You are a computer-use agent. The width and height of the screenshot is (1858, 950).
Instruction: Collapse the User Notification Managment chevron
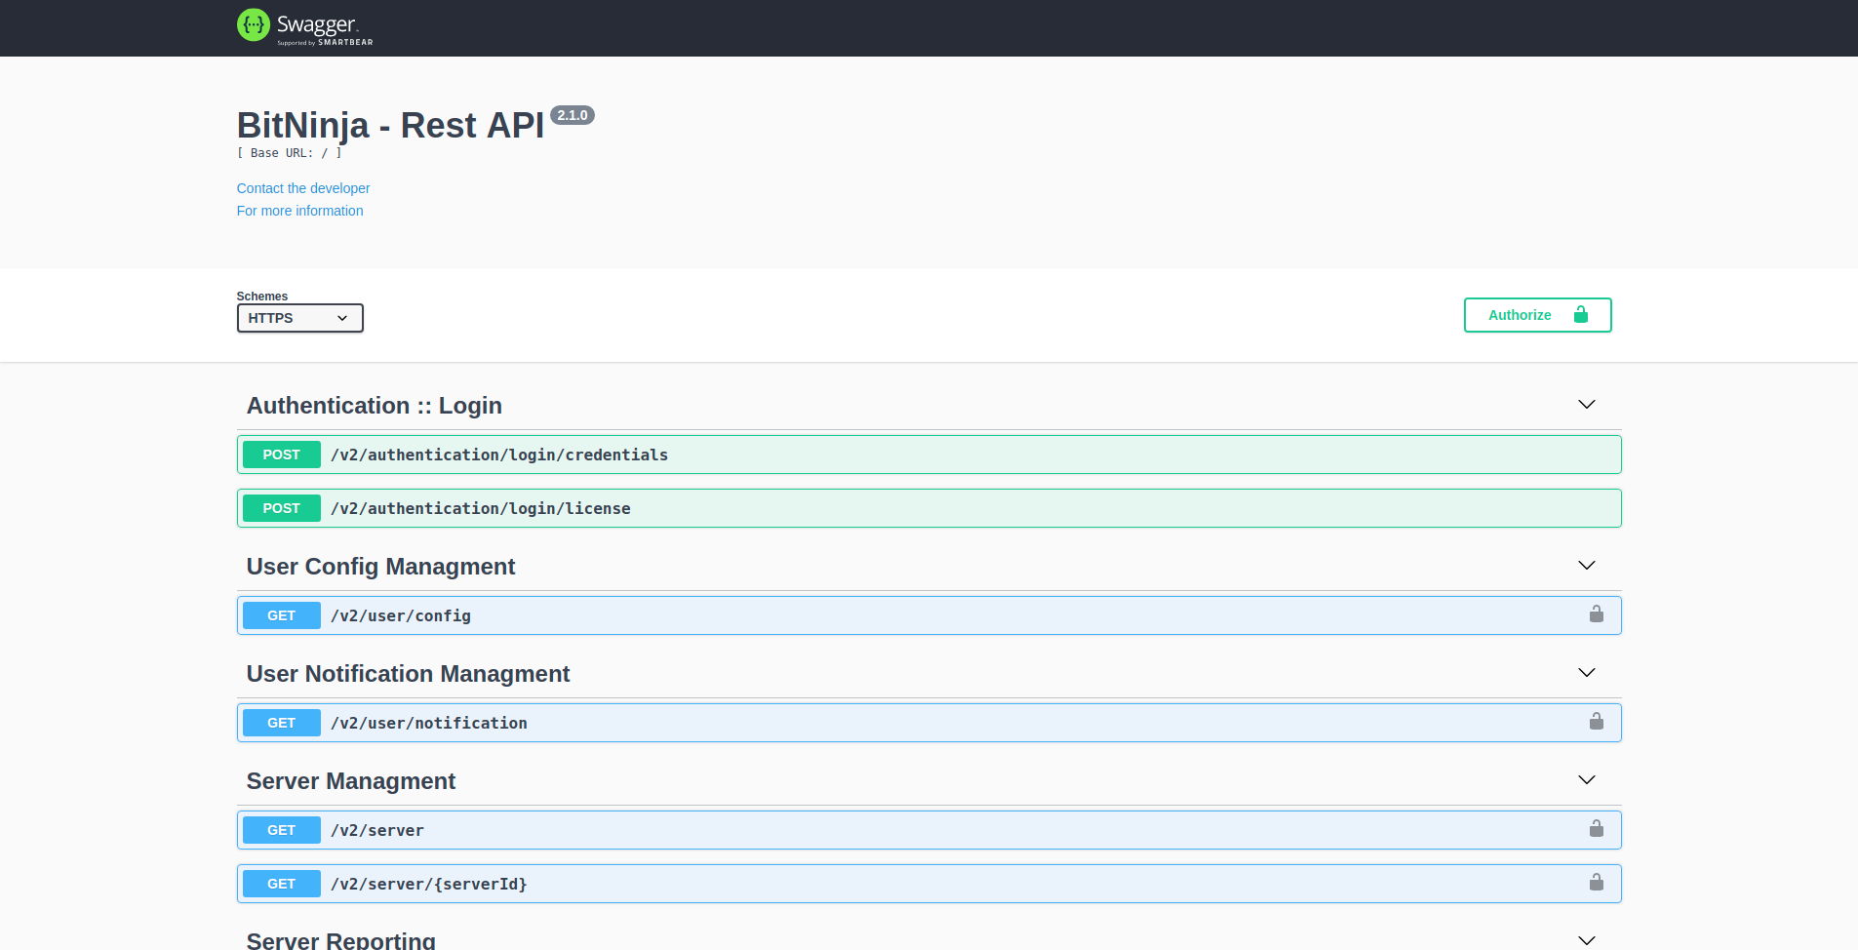click(1587, 673)
